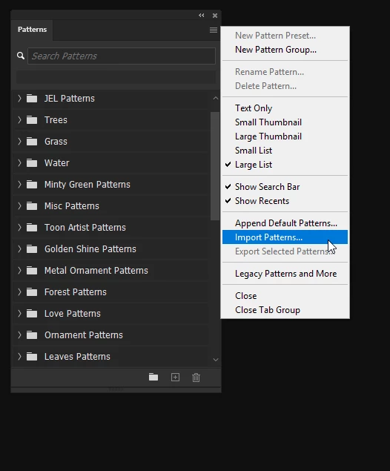Click the create new pattern plus icon
Viewport: 390px width, 471px height.
point(175,378)
